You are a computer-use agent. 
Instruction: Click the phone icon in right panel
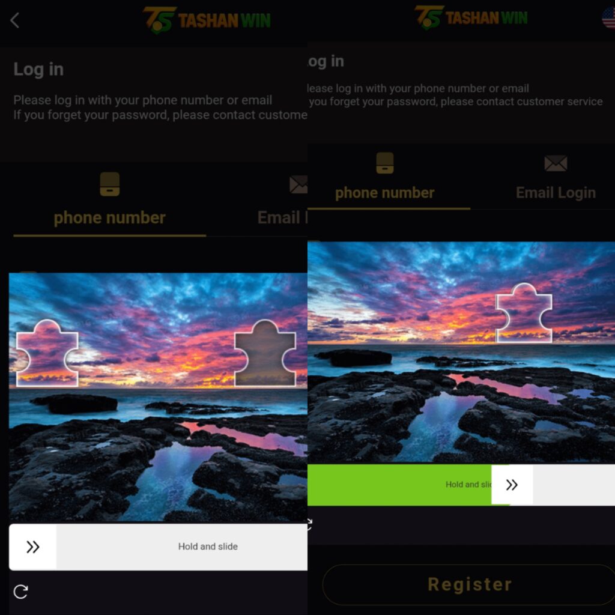point(385,163)
